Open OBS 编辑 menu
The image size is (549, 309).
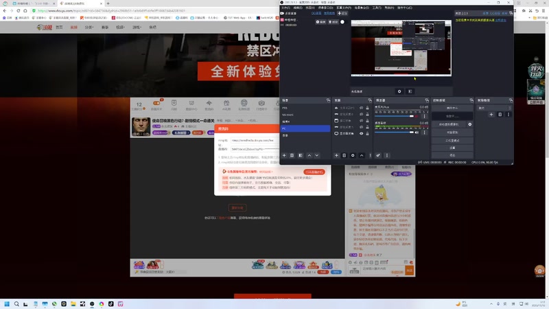(x=298, y=8)
